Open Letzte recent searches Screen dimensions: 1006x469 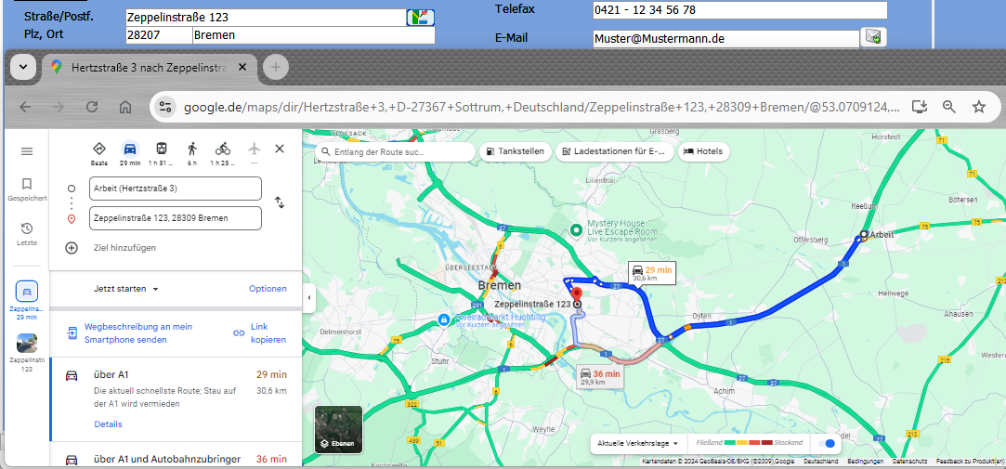27,235
